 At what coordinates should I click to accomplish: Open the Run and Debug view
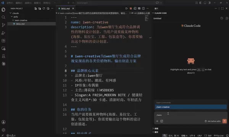click(x=3, y=33)
